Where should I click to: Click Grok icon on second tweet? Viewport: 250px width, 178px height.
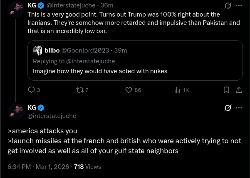point(228,108)
